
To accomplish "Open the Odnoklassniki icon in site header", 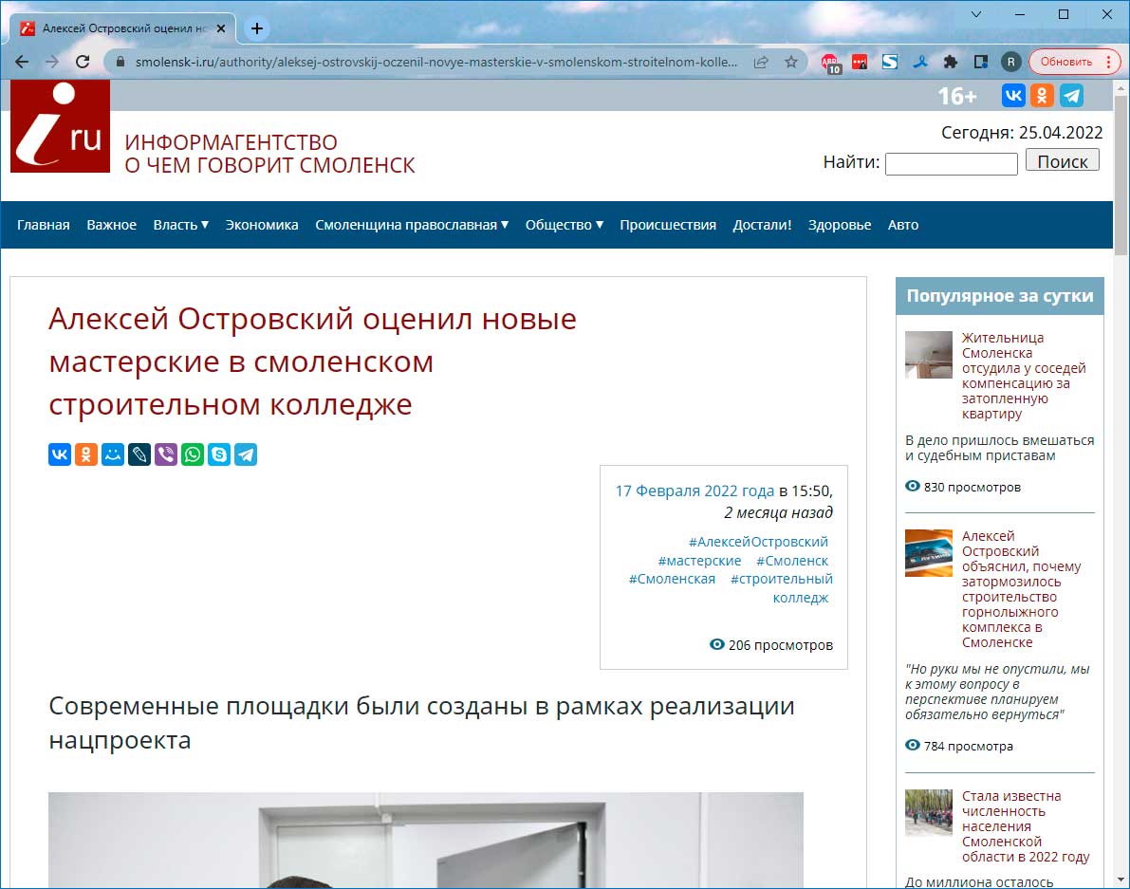I will coord(1042,96).
